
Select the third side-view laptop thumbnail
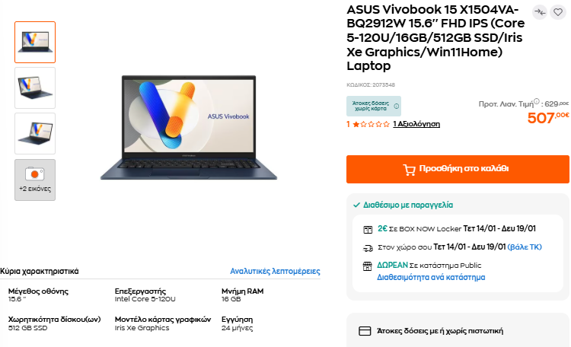[x=35, y=134]
